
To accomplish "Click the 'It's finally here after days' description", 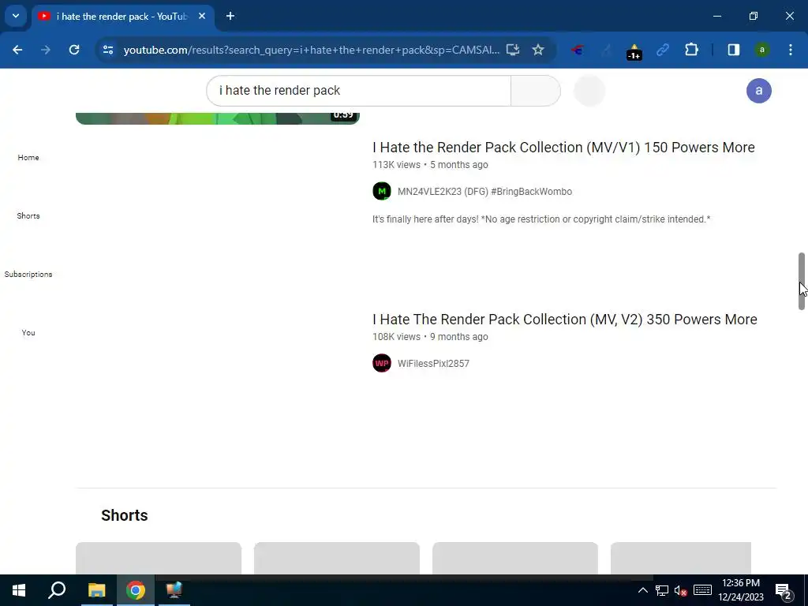I will point(541,219).
